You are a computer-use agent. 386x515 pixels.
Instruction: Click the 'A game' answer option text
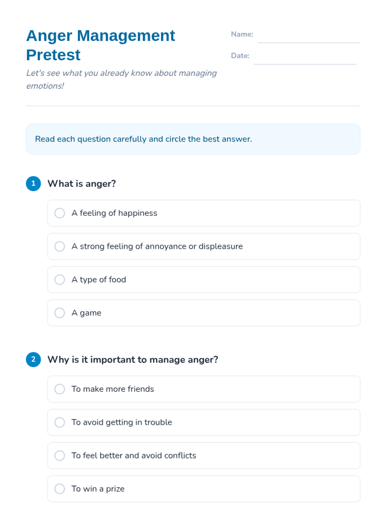click(x=86, y=313)
